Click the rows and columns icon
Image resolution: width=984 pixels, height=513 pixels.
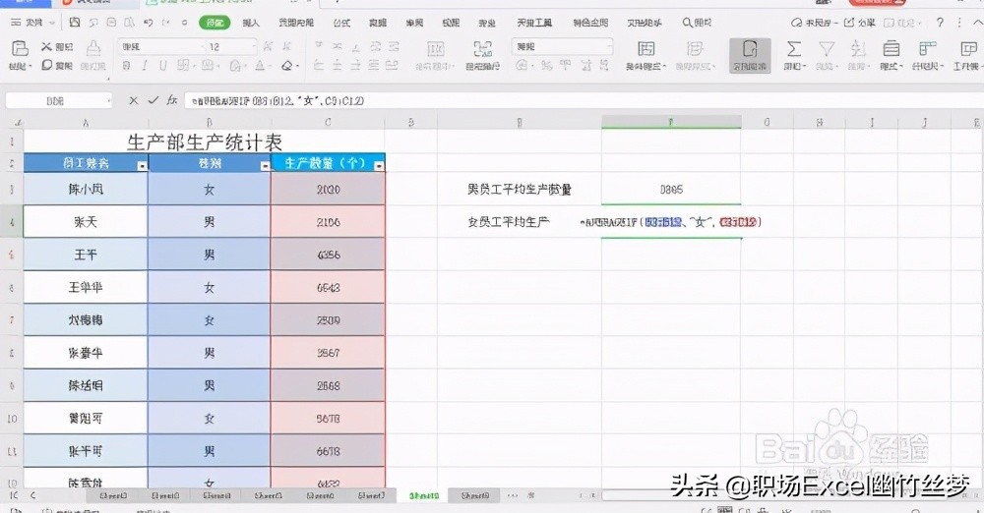coord(927,48)
